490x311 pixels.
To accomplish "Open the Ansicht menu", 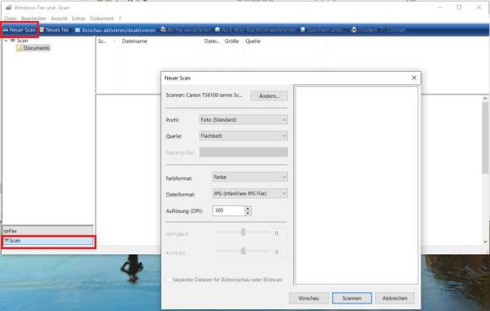I will (59, 19).
